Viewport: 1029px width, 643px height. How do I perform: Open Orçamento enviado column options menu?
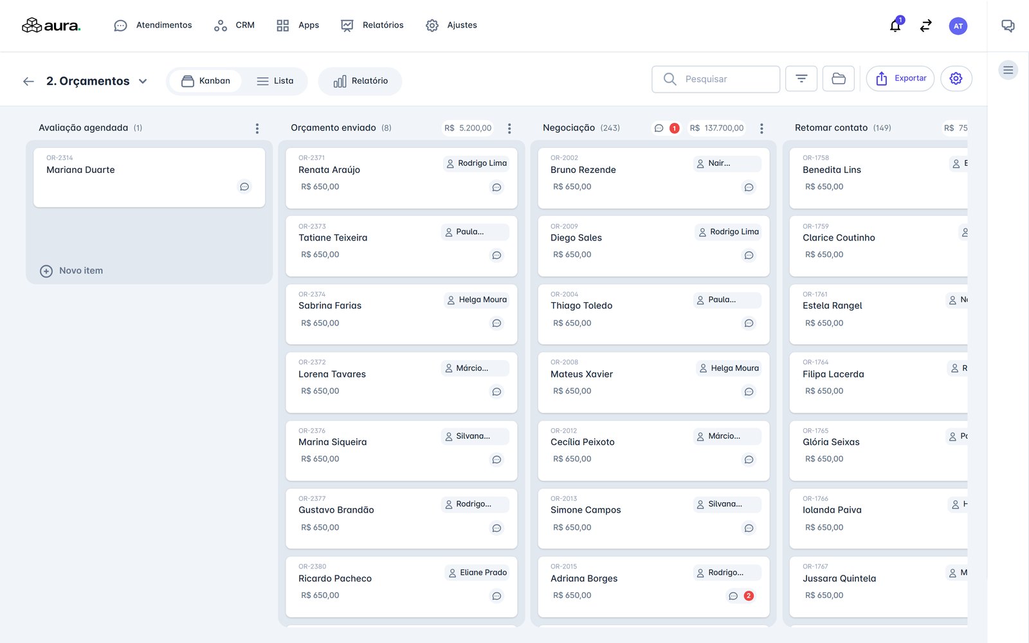(x=509, y=129)
